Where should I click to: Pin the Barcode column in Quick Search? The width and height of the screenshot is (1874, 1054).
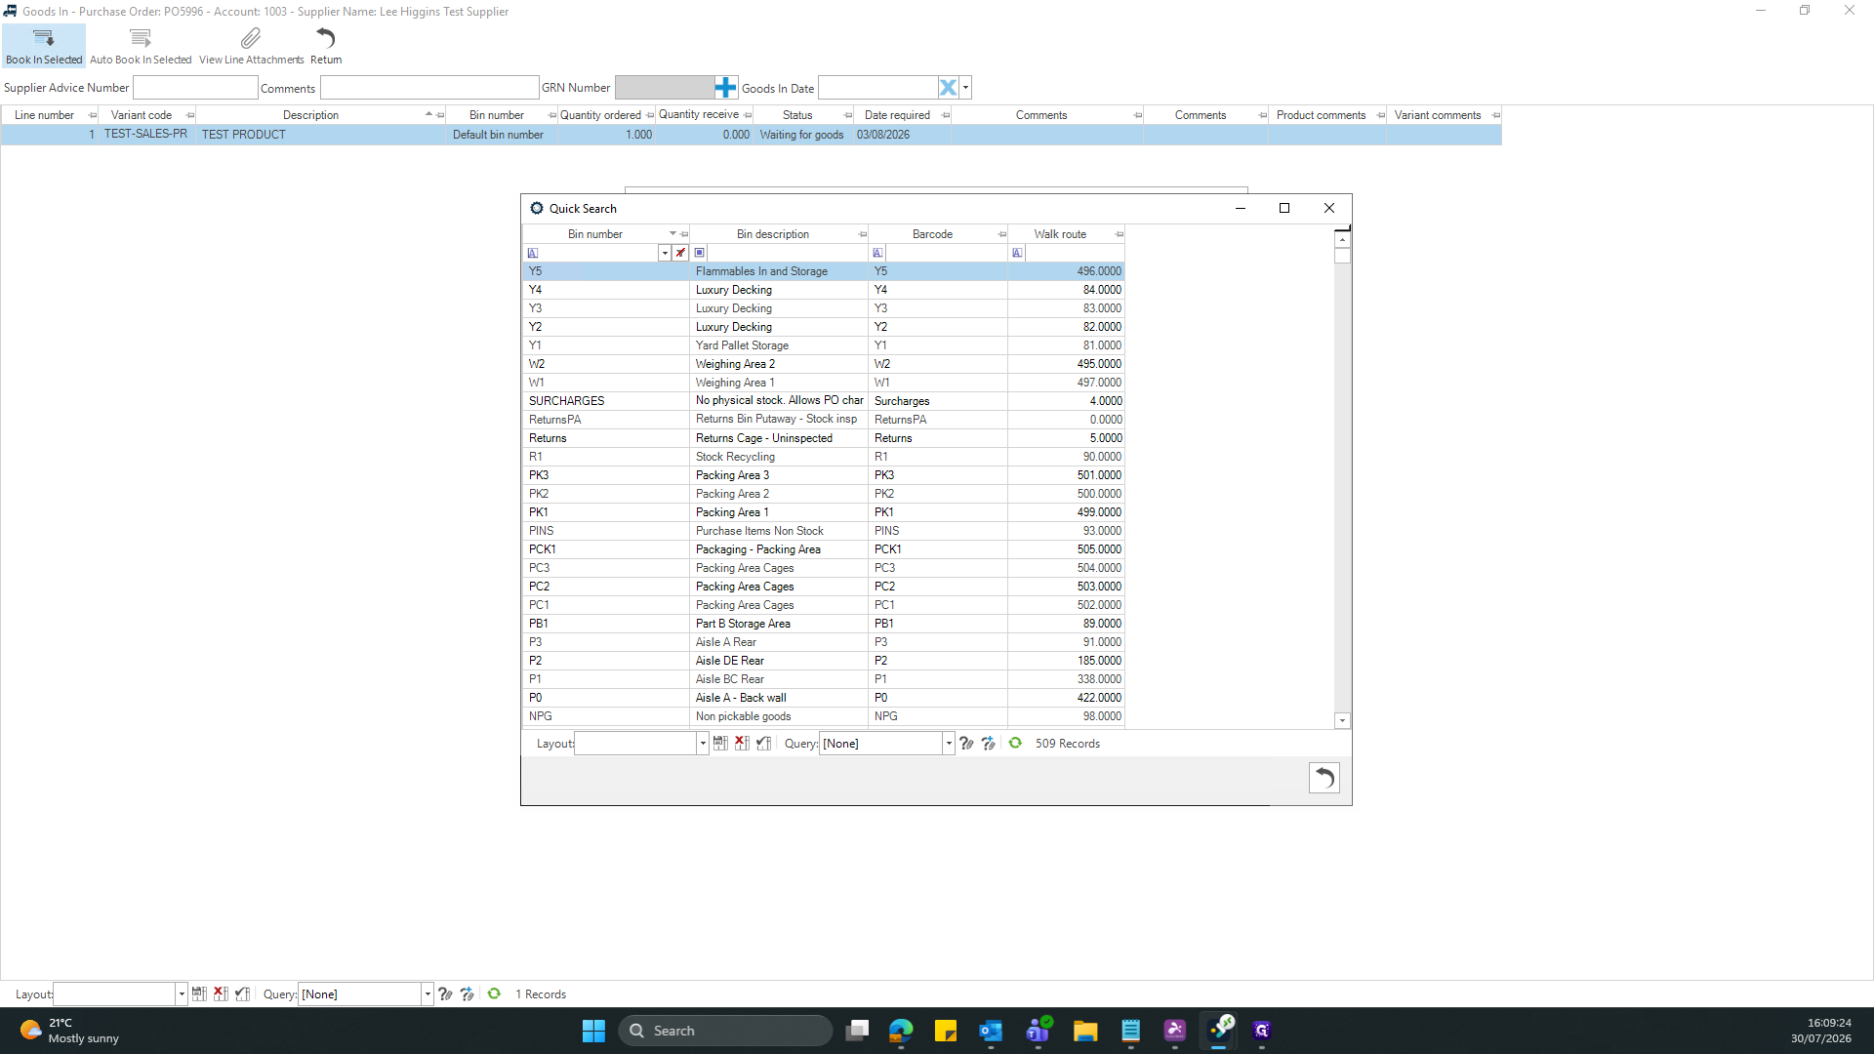(1002, 234)
